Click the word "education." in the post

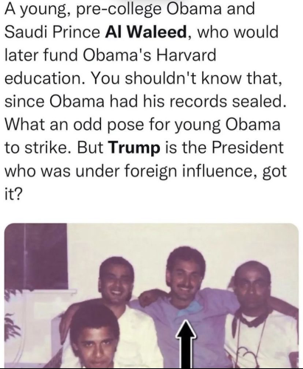coord(46,78)
